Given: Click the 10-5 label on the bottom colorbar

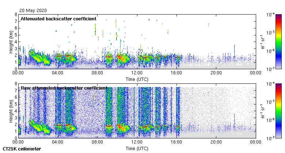Looking at the screenshot, I should tap(270, 102).
